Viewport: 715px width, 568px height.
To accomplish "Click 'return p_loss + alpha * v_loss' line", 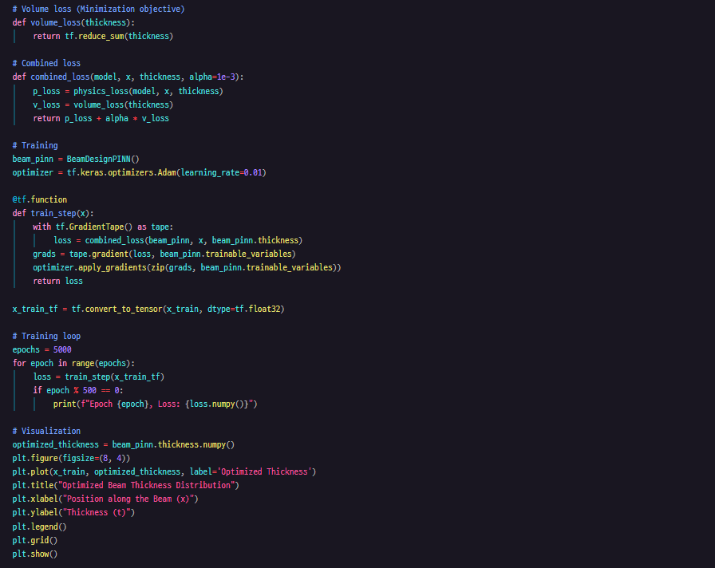I will [101, 119].
